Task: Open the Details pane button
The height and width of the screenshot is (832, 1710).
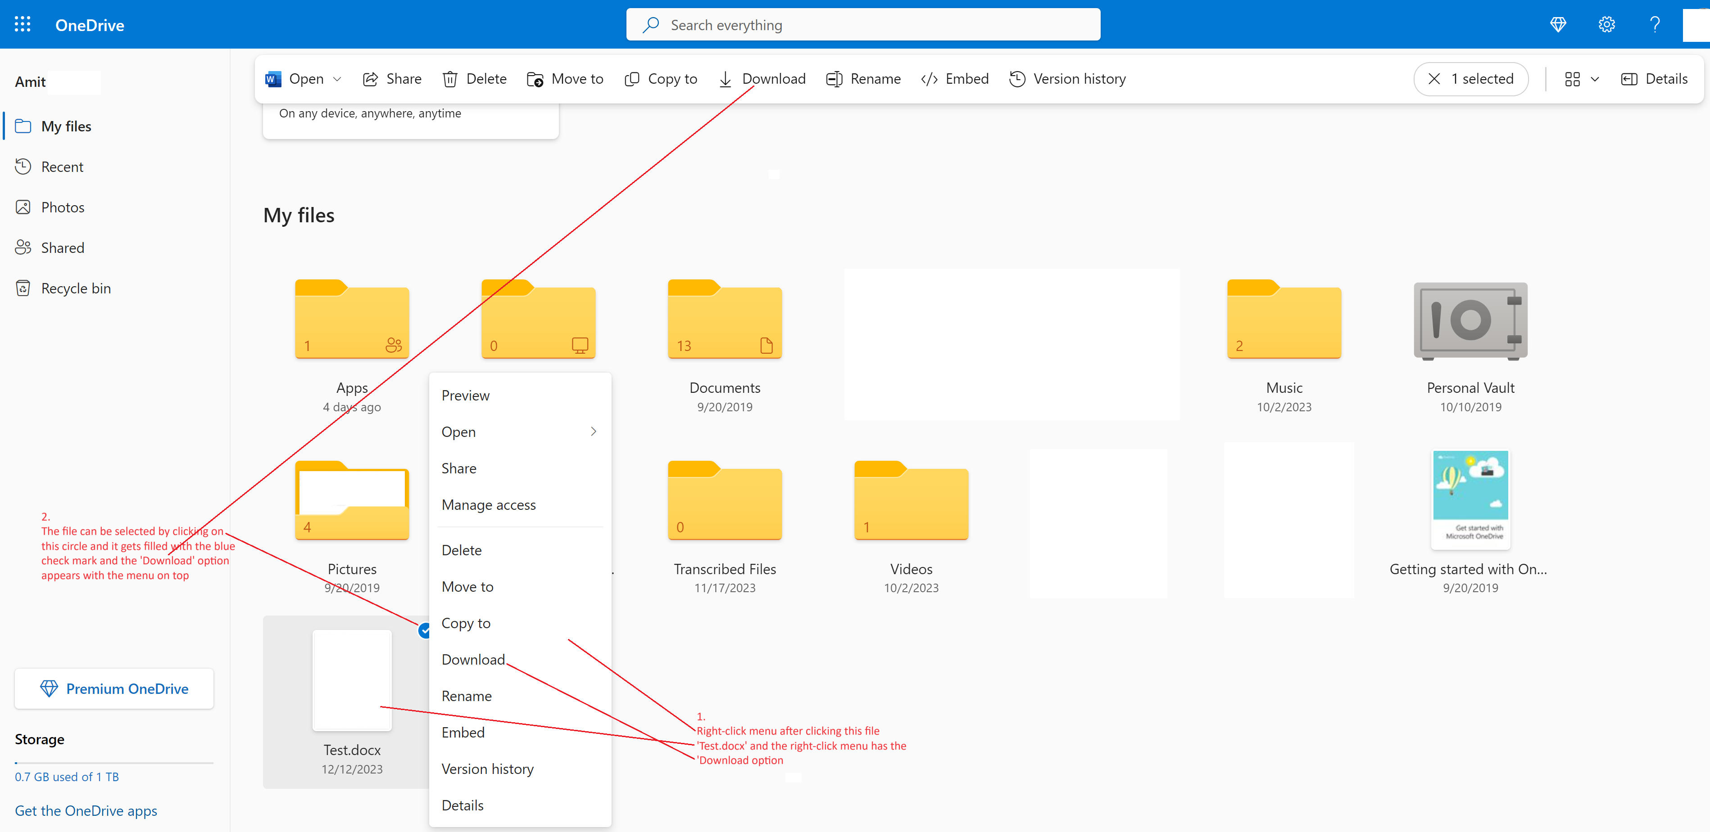Action: coord(1654,79)
